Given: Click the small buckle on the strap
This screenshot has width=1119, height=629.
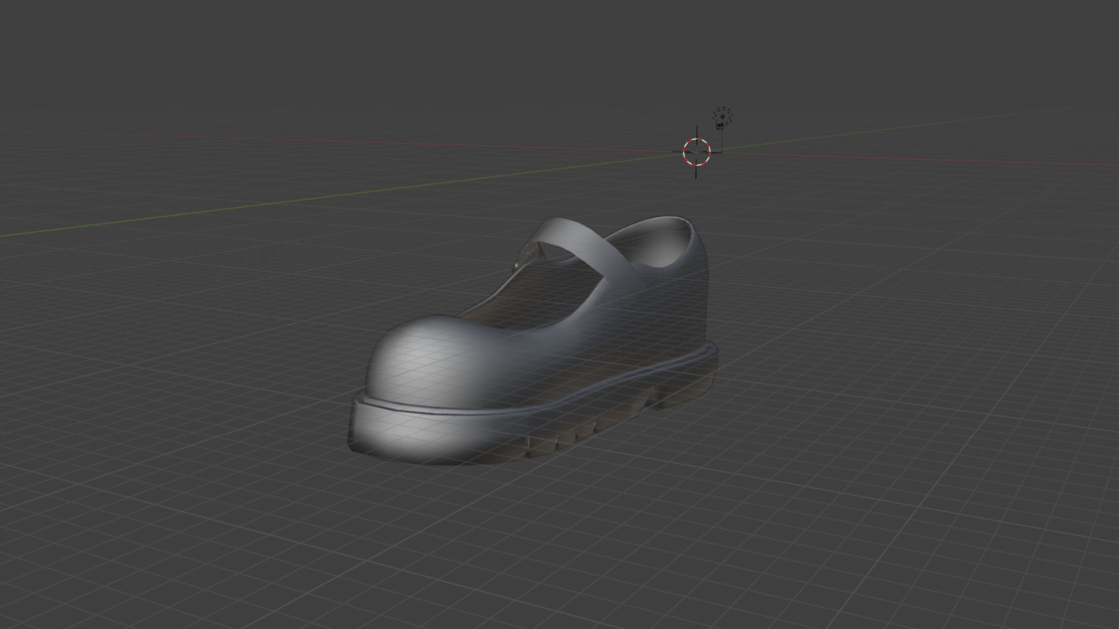Looking at the screenshot, I should click(532, 253).
